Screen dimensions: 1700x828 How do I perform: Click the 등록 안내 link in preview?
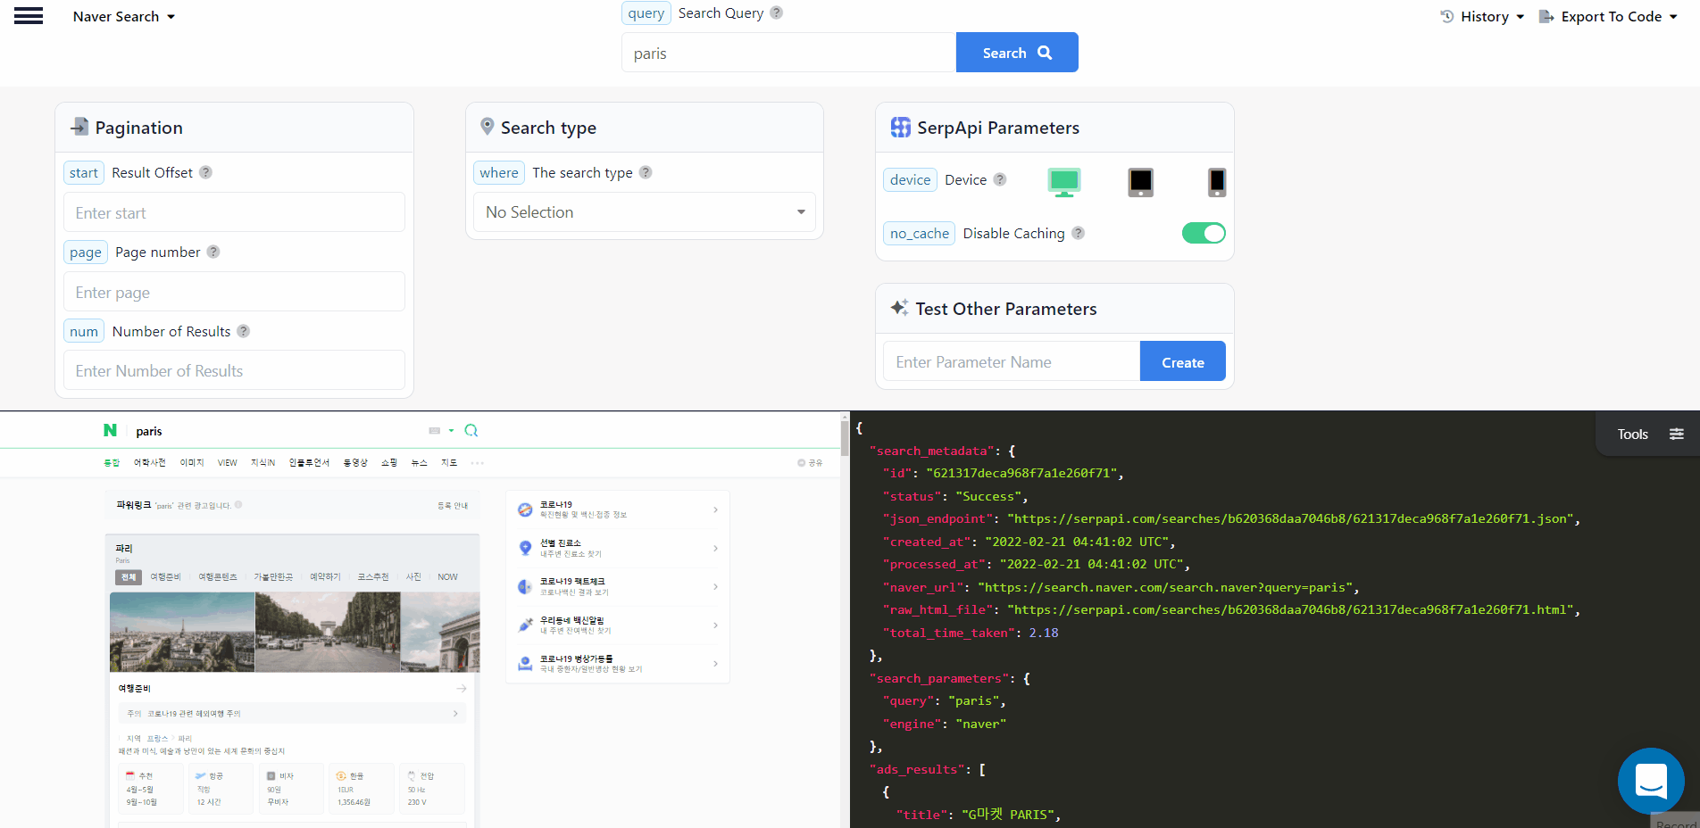click(x=453, y=506)
